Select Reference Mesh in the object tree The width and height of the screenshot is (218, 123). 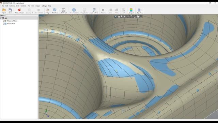[12, 21]
